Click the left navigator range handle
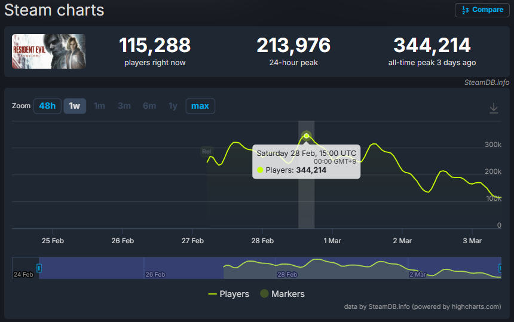 point(39,268)
